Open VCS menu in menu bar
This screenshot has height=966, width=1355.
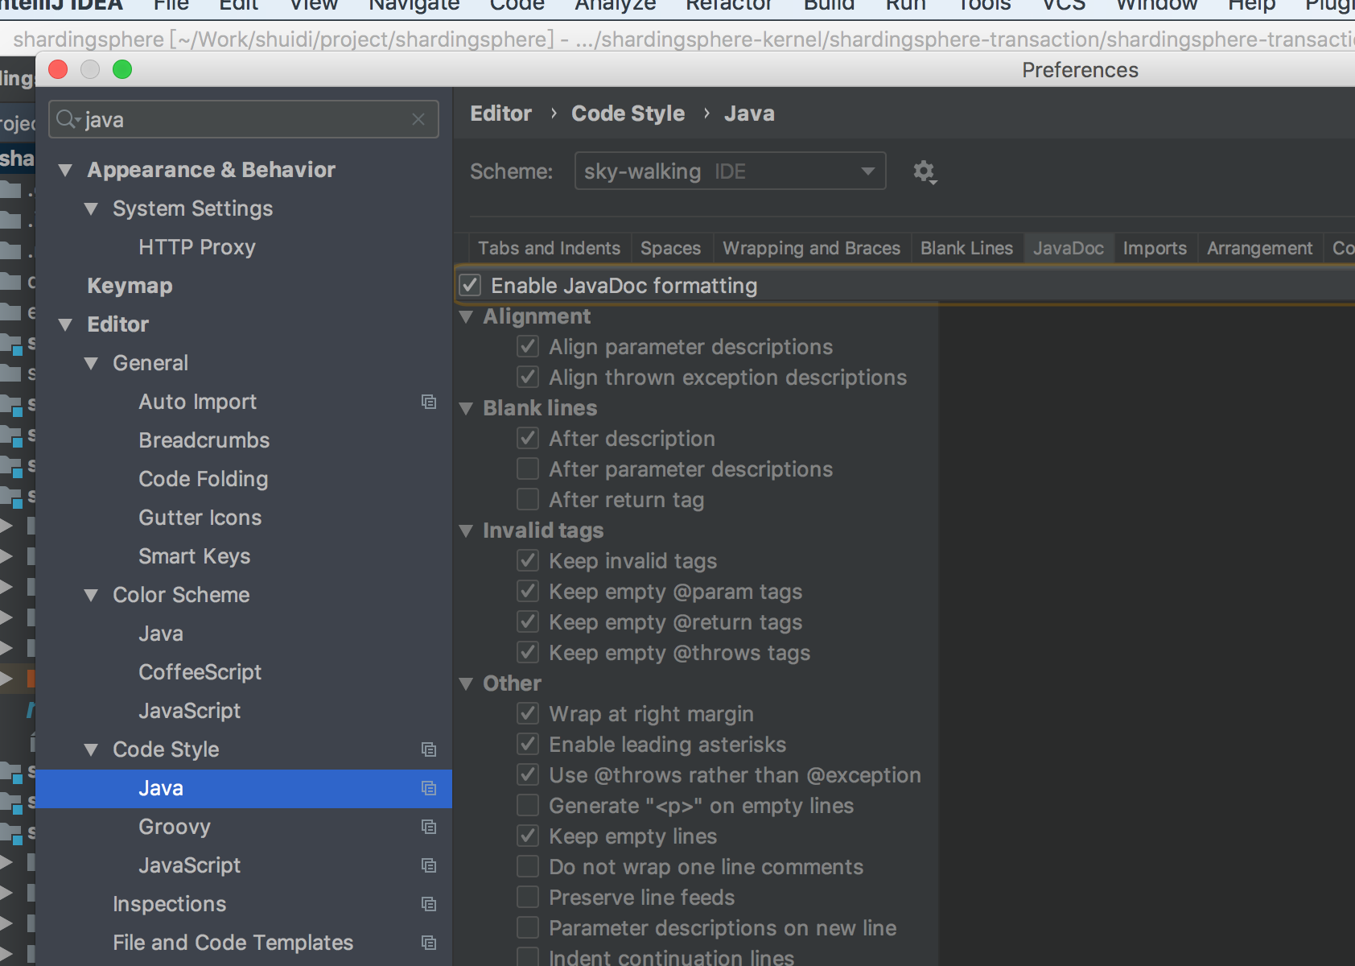[1064, 6]
